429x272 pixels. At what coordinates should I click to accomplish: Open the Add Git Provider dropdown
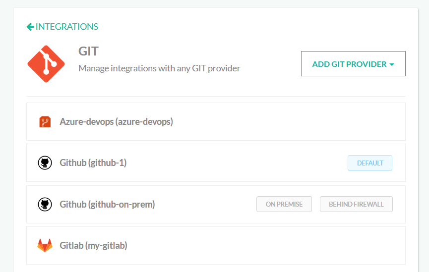pyautogui.click(x=353, y=64)
